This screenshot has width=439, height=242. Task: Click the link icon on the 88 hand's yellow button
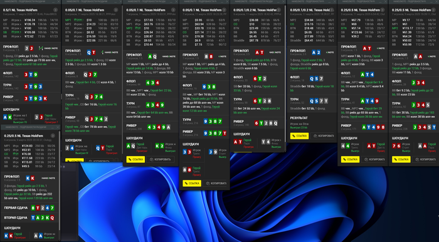186,183
